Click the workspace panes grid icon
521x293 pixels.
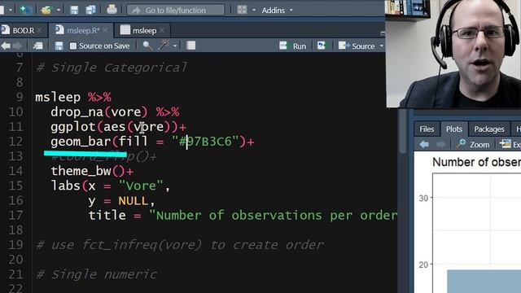point(242,10)
